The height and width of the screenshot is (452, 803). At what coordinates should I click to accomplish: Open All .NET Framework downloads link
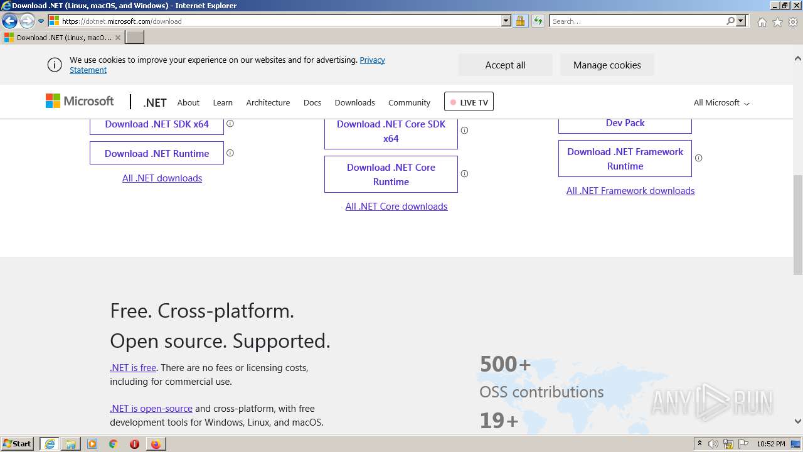click(630, 191)
